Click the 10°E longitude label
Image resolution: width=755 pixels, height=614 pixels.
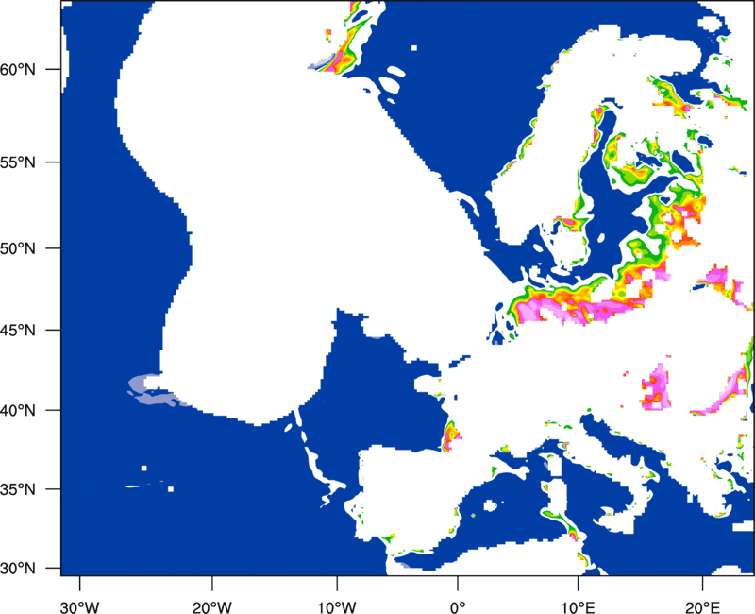[x=578, y=607]
